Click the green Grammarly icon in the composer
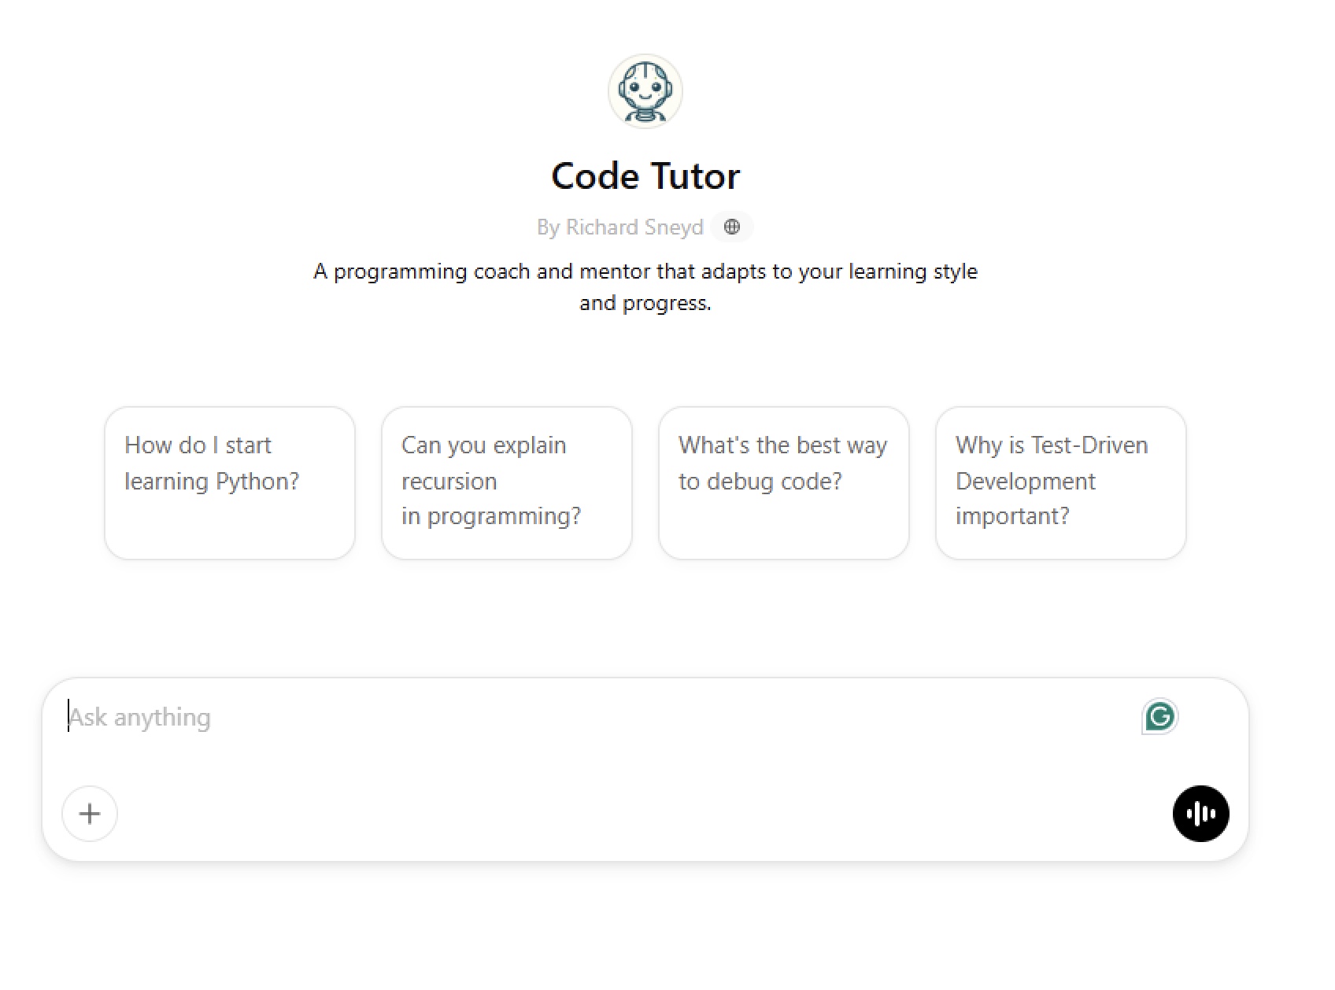Screen dimensions: 1335x990 [x=1159, y=716]
